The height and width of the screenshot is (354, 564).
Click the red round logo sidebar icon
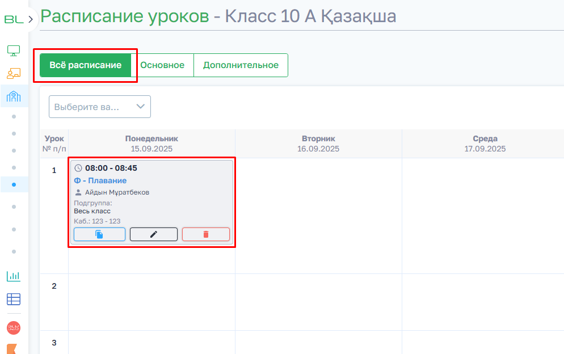tap(14, 327)
